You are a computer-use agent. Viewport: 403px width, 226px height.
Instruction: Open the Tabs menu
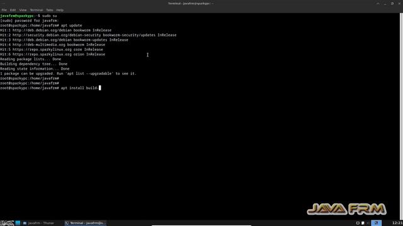pyautogui.click(x=49, y=10)
